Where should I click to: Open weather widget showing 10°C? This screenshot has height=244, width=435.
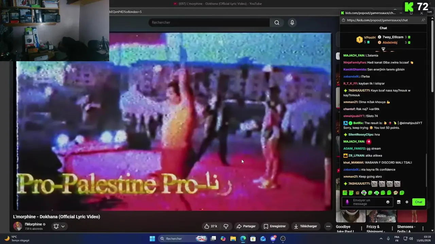(17, 239)
